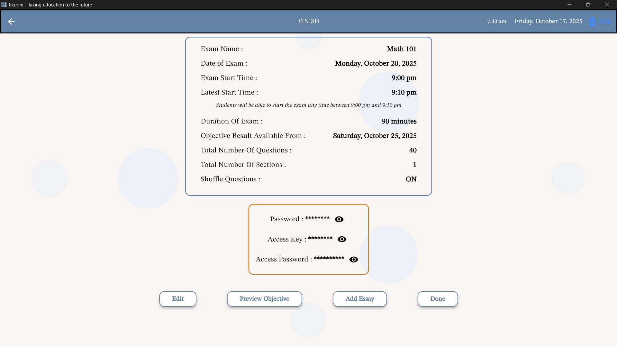Click the FINISH header title

coord(308,21)
